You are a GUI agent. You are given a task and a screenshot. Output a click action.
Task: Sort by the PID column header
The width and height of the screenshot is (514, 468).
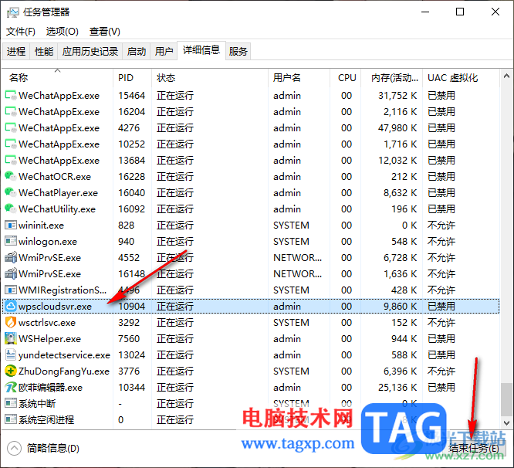pyautogui.click(x=132, y=78)
